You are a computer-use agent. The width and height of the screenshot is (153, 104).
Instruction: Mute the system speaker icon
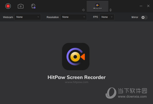point(84,10)
